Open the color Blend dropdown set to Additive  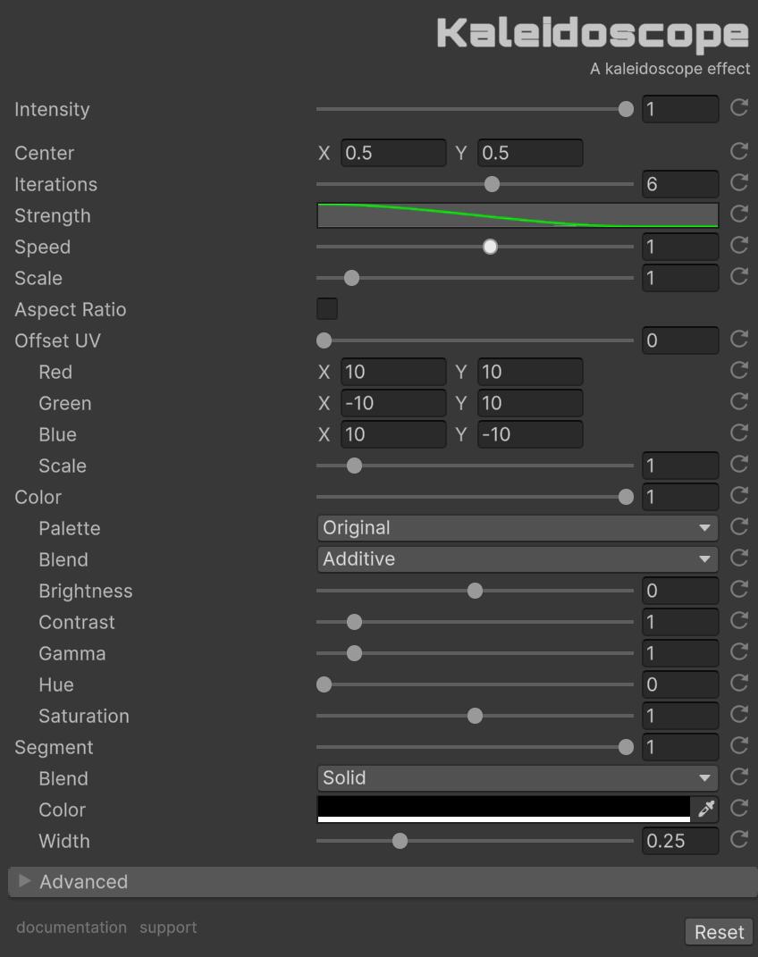pyautogui.click(x=517, y=559)
